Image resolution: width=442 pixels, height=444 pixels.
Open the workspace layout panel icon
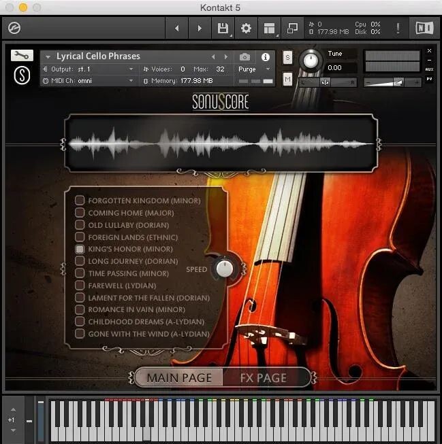(269, 29)
